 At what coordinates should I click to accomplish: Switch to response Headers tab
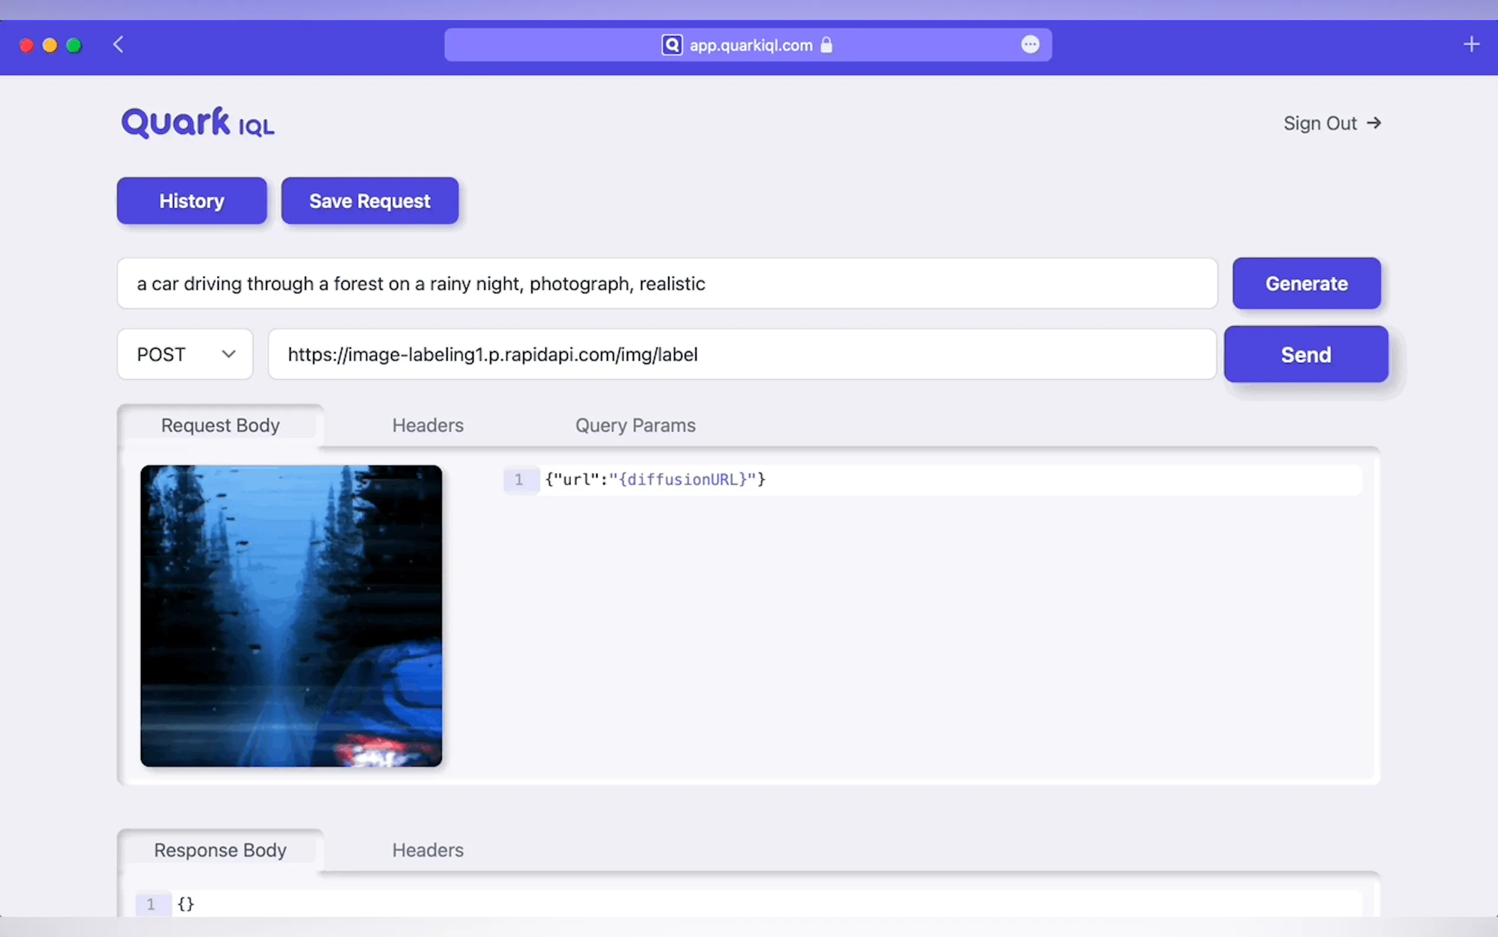pyautogui.click(x=428, y=850)
